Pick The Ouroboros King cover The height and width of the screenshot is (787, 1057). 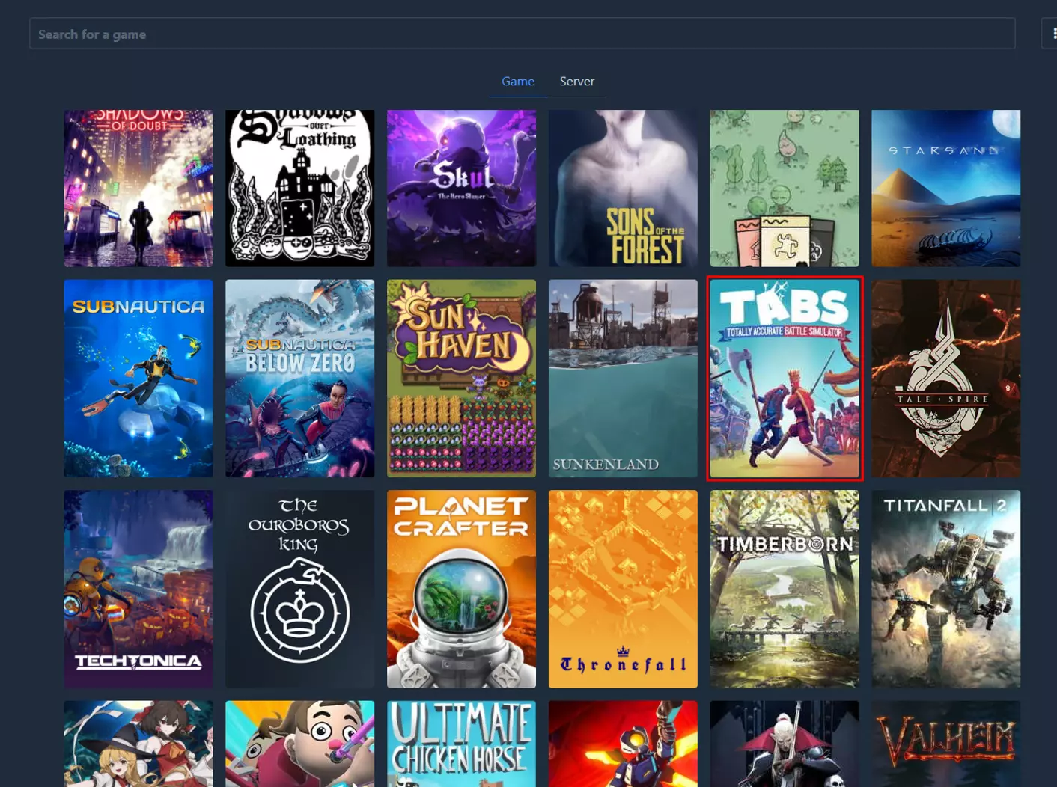[x=299, y=589]
